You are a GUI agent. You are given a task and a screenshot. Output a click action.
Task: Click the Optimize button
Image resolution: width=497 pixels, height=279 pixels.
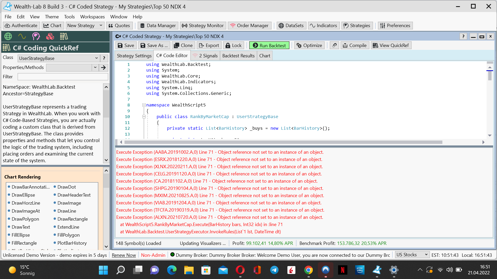pos(310,45)
